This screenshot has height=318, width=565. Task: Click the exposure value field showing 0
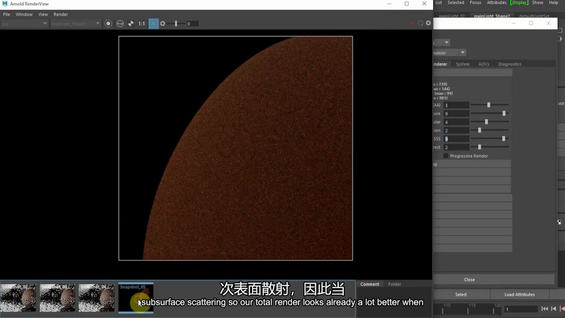192,24
